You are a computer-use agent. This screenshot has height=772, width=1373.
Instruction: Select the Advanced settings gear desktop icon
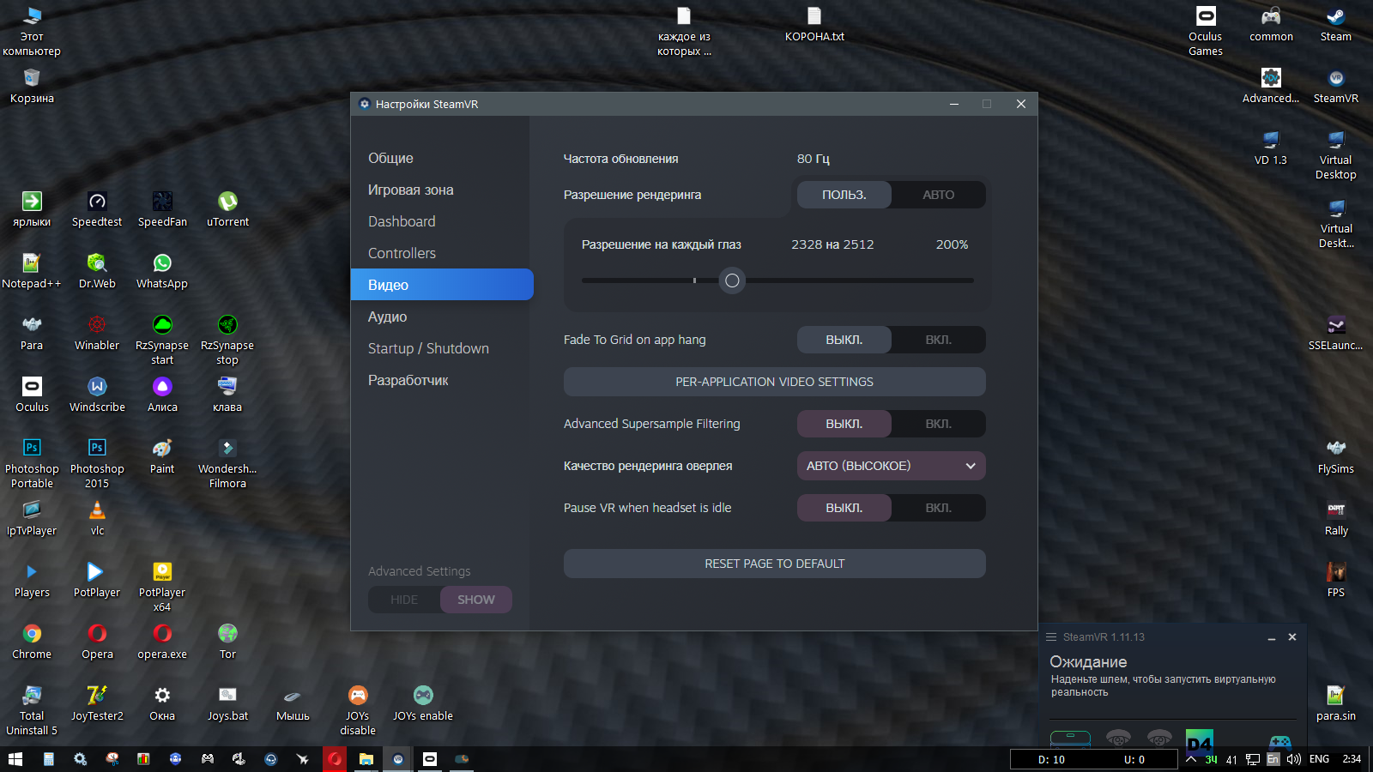1271,86
